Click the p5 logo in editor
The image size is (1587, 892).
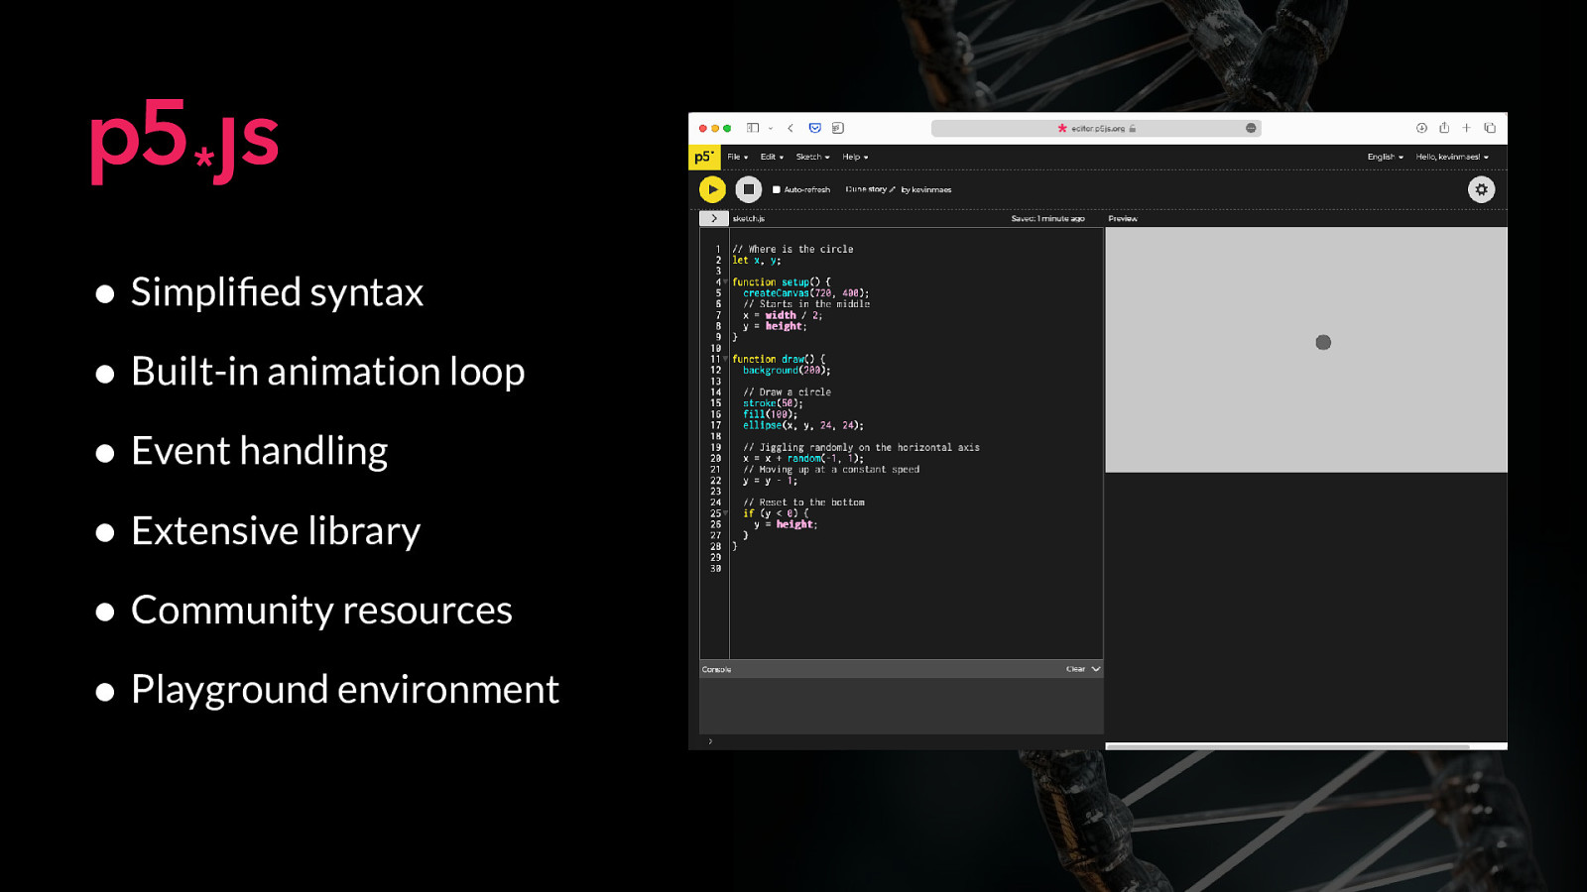pos(703,157)
